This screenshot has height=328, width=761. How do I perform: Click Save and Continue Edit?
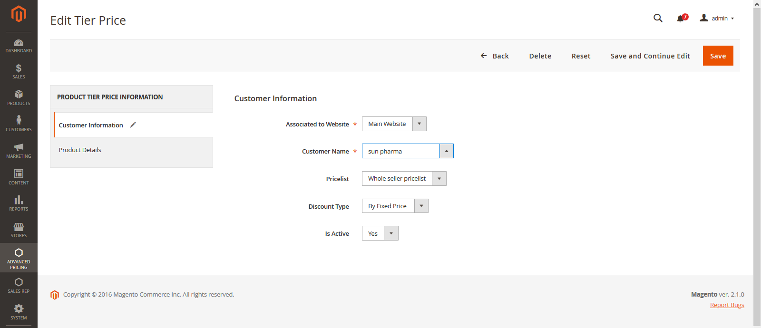point(650,56)
